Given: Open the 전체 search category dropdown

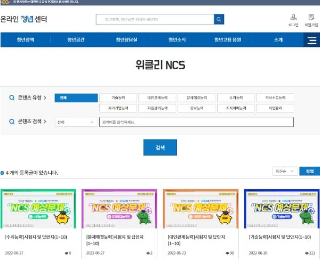Looking at the screenshot, I should point(76,122).
